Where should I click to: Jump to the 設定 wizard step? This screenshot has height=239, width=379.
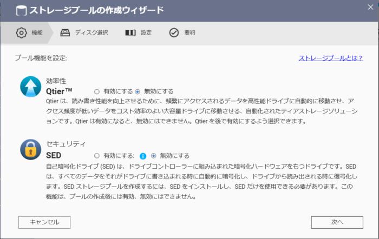(146, 32)
